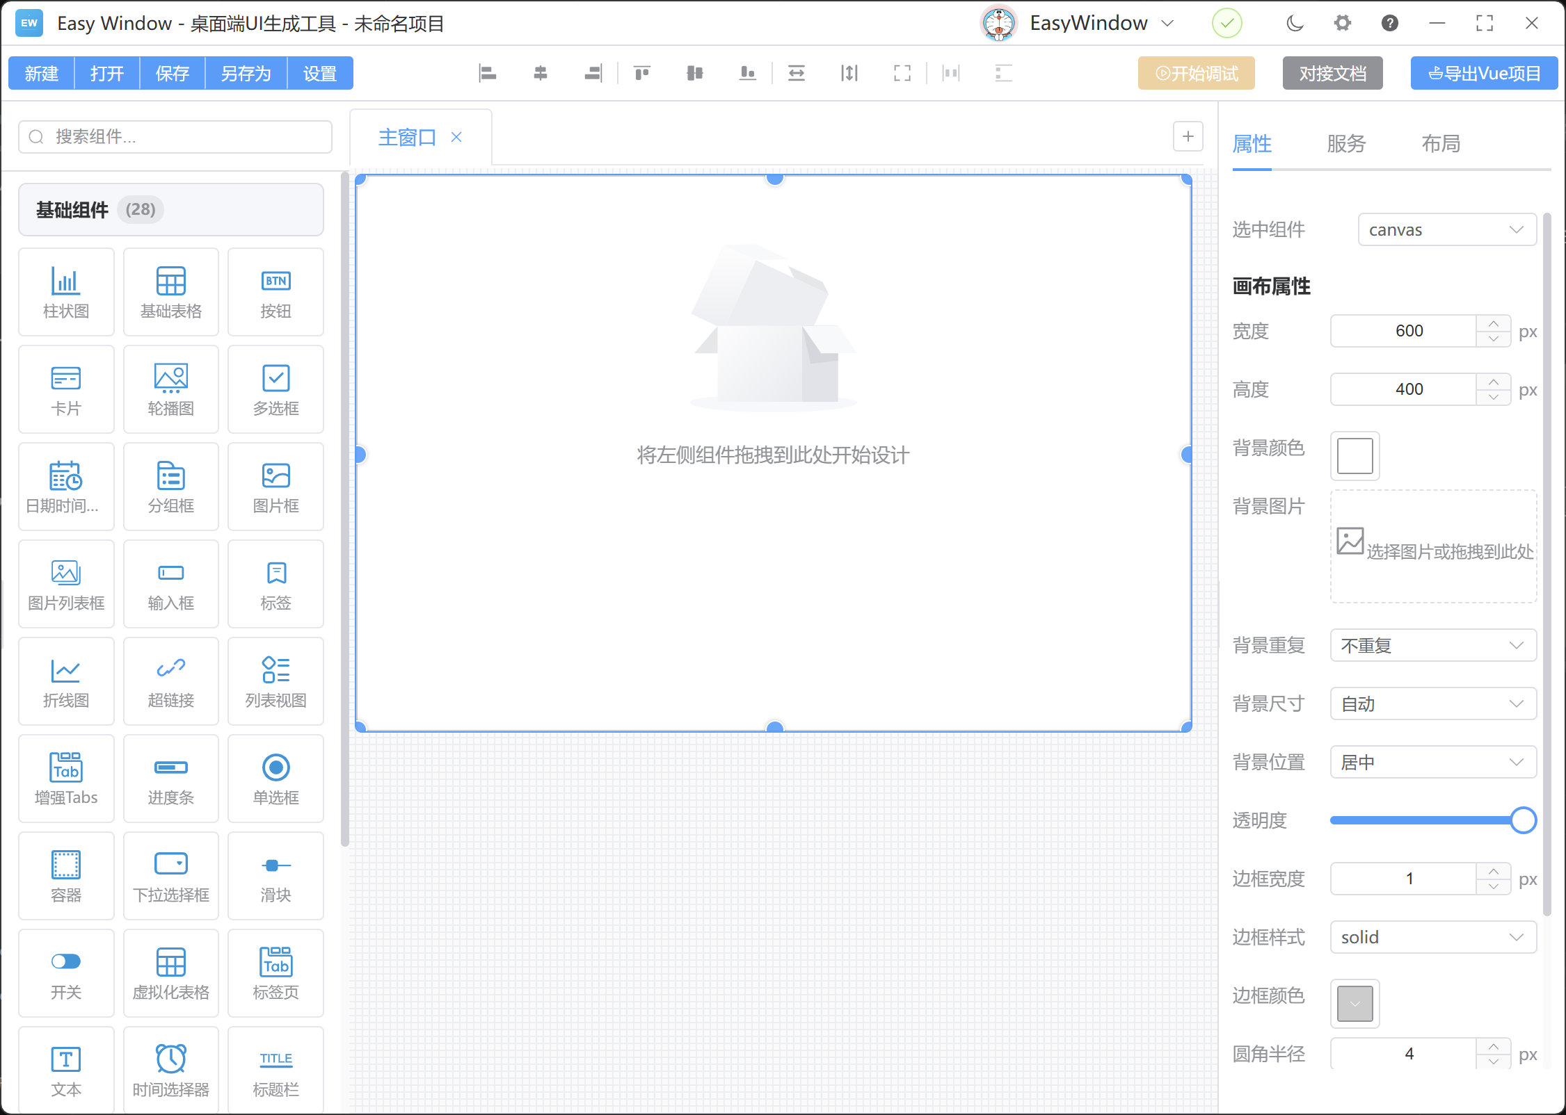Select the 轮播图 carousel component
The image size is (1566, 1115).
(170, 389)
